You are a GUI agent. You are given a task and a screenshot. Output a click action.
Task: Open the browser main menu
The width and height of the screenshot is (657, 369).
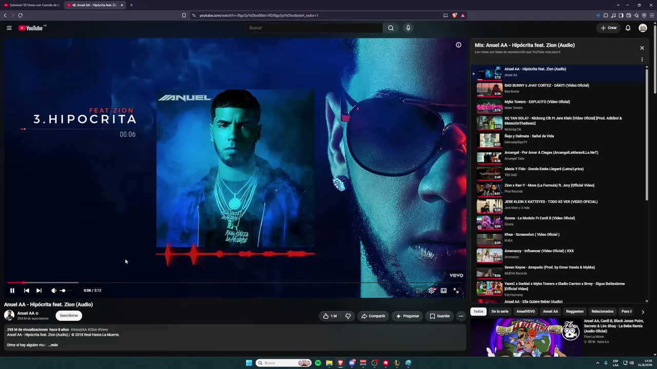[652, 15]
